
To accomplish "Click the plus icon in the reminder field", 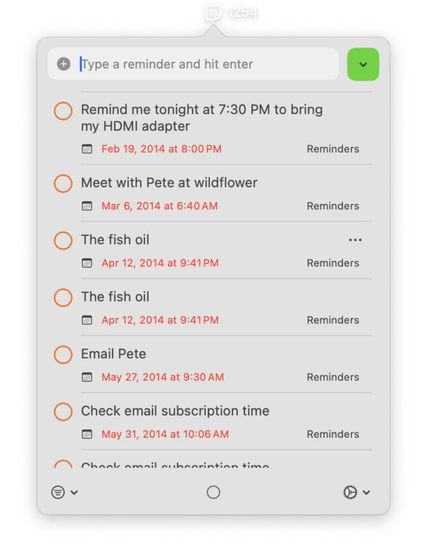I will pyautogui.click(x=64, y=64).
